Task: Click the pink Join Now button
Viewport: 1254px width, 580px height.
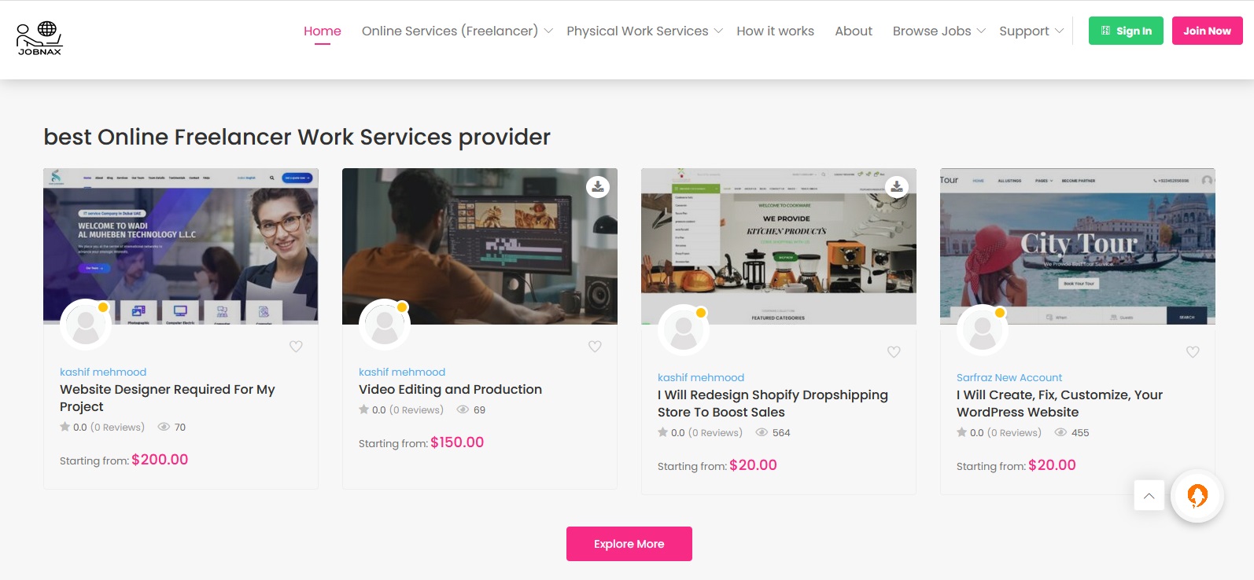Action: [1207, 31]
